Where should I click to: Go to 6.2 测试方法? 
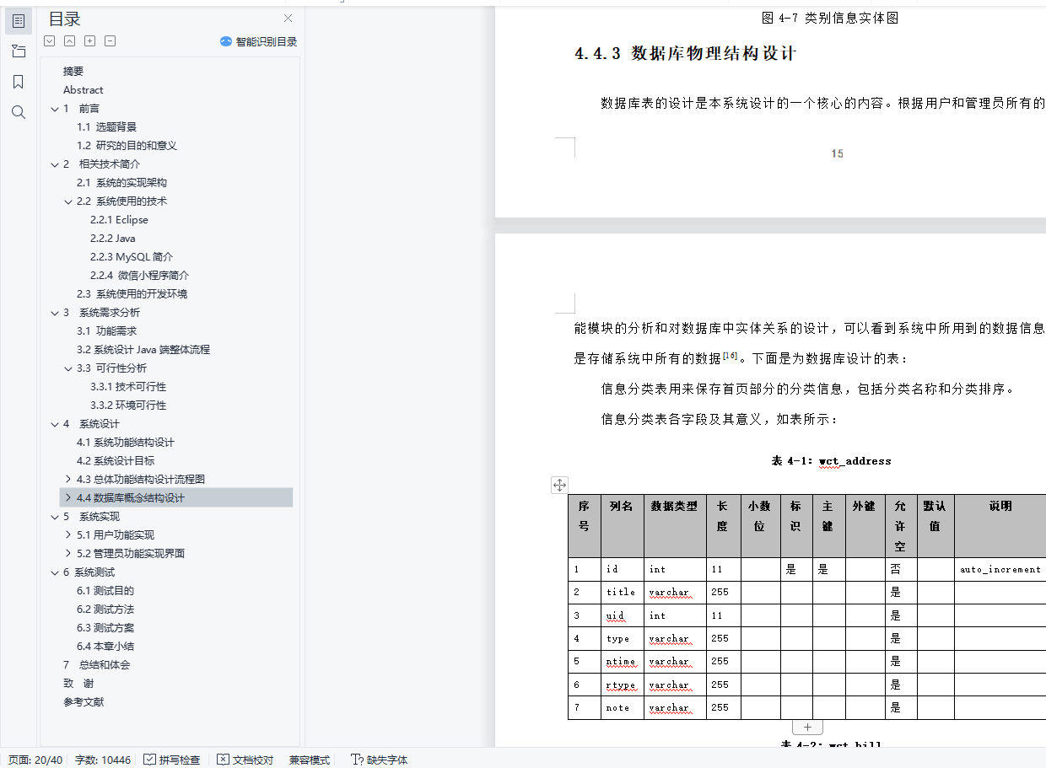[105, 610]
